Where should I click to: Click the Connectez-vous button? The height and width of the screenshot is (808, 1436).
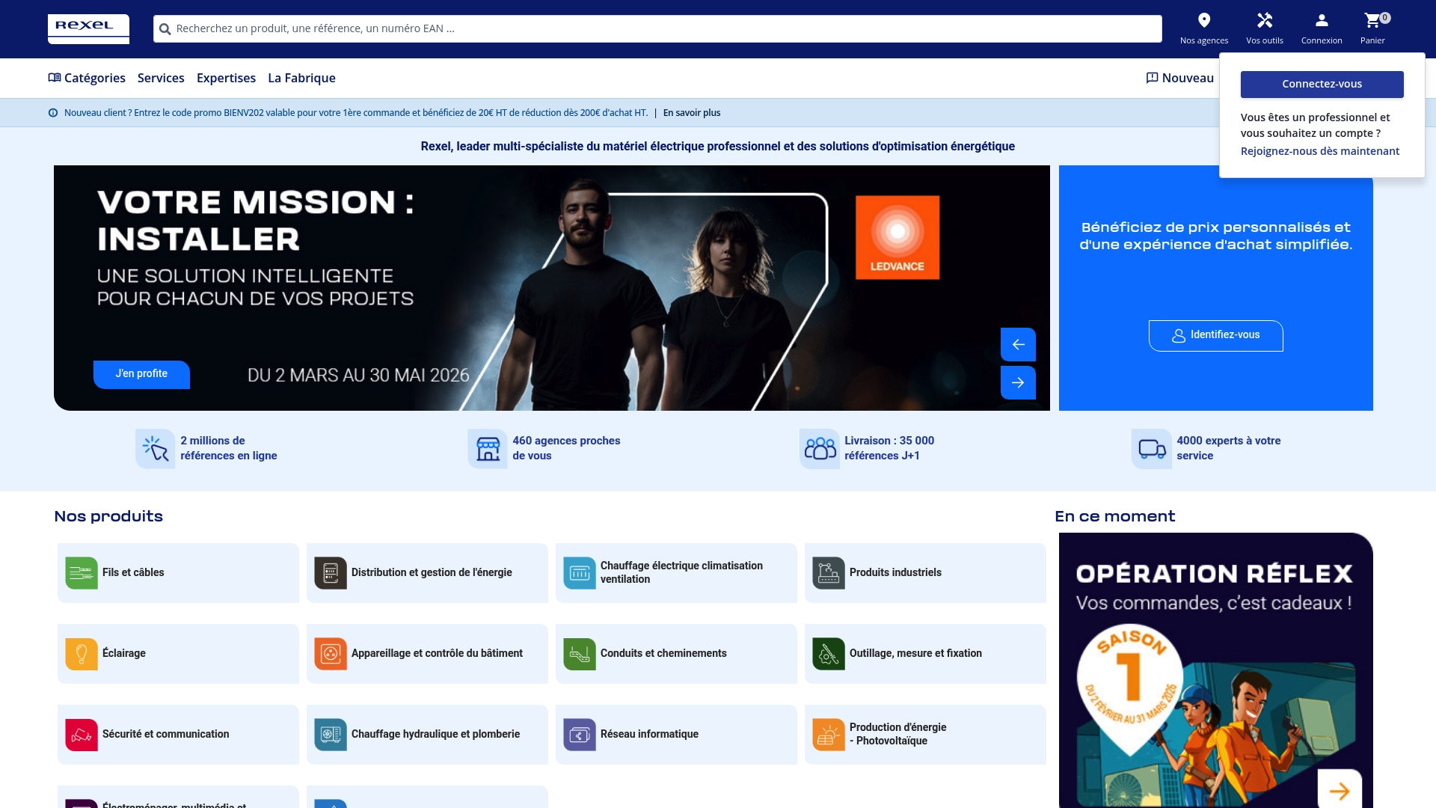[x=1322, y=85]
